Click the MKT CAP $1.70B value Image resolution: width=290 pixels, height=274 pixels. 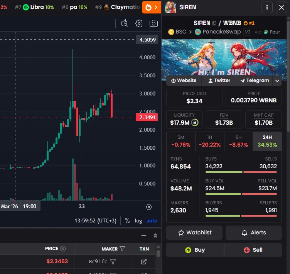[x=263, y=123]
